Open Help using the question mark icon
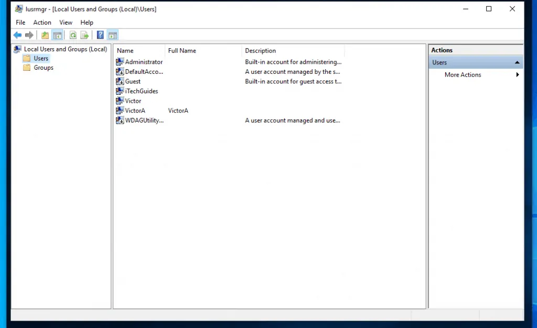The height and width of the screenshot is (328, 537). pyautogui.click(x=100, y=35)
